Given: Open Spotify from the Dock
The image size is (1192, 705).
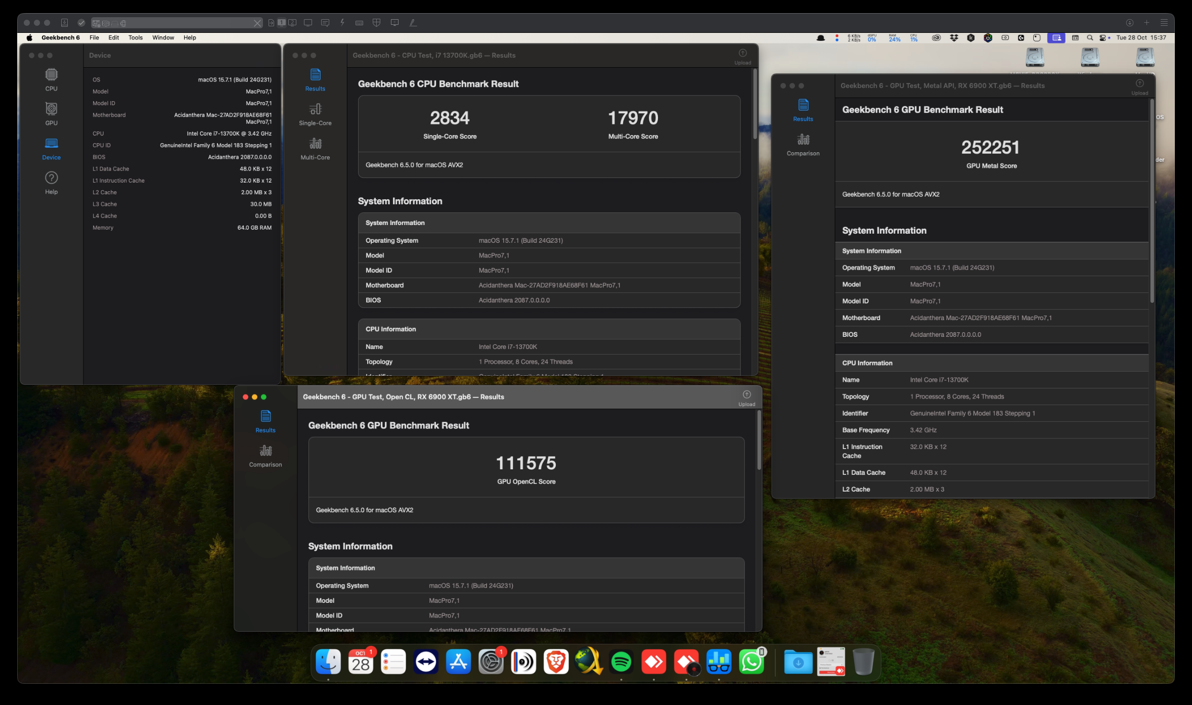Looking at the screenshot, I should 621,662.
